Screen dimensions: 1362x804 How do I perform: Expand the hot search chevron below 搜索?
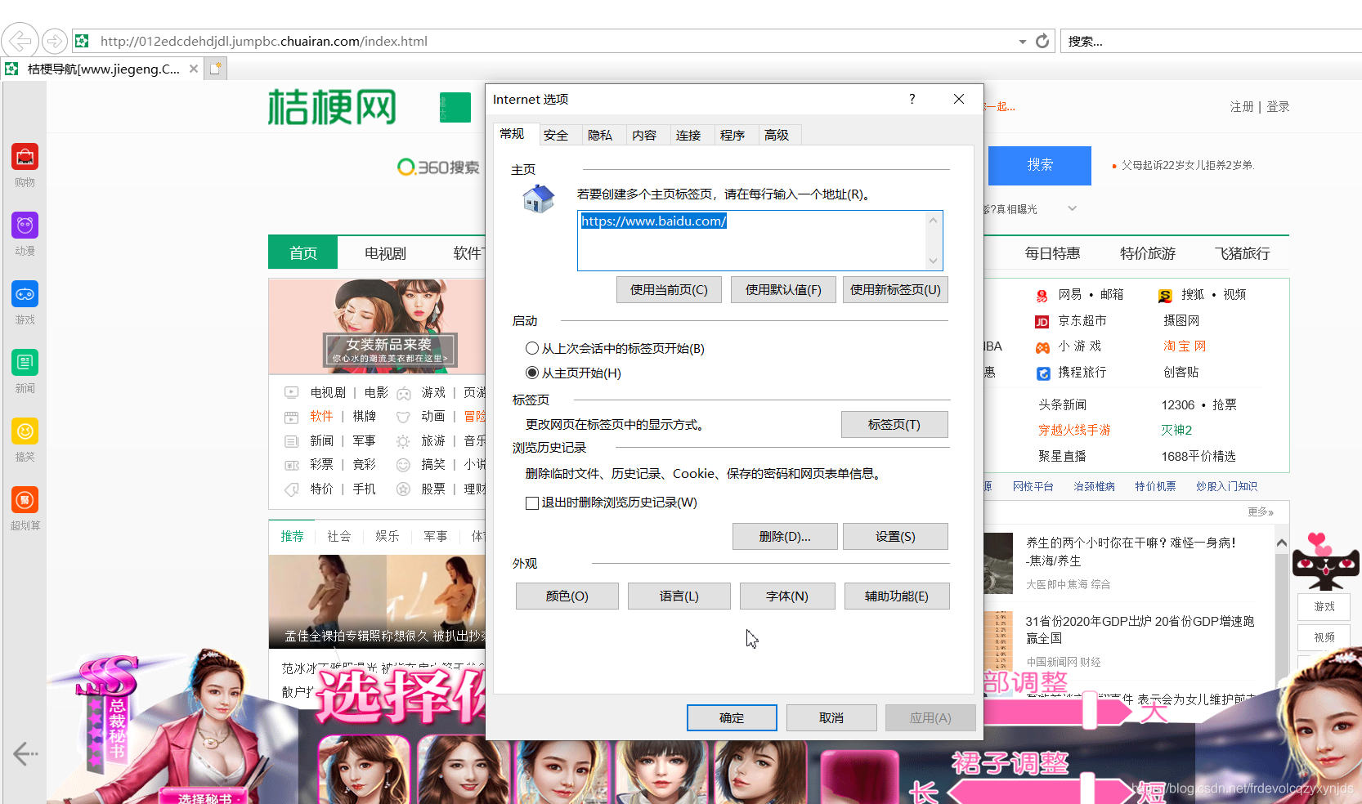click(1073, 208)
